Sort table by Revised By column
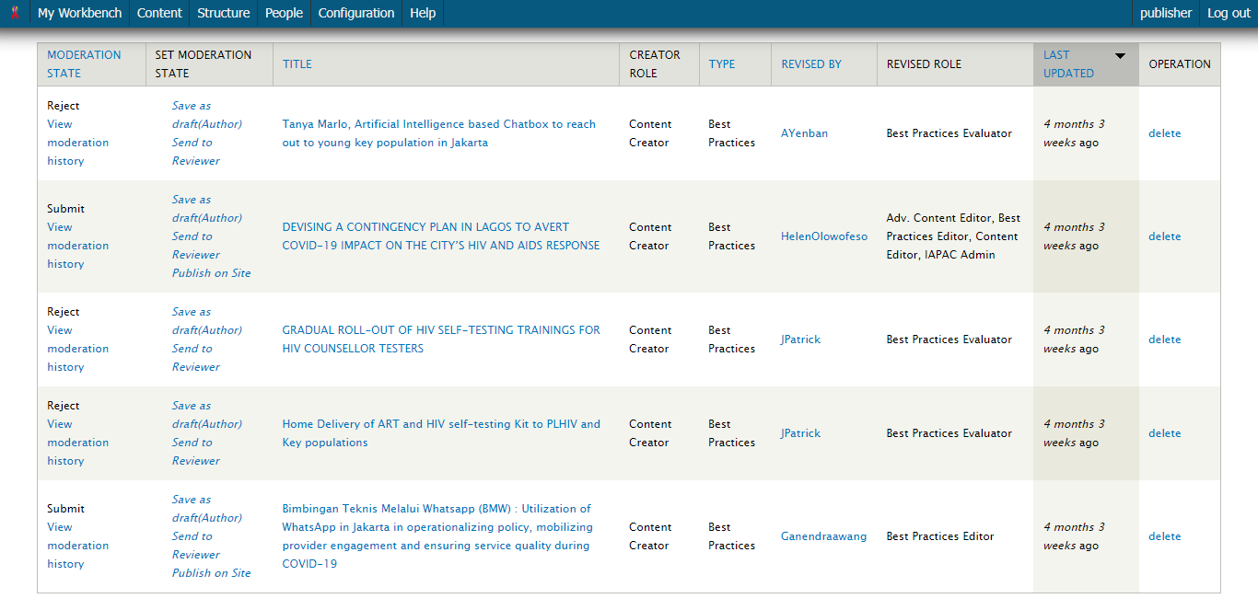 811,63
